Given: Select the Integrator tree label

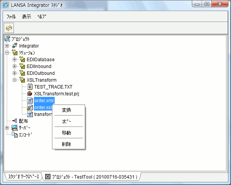Looking at the screenshot, I should point(29,46).
